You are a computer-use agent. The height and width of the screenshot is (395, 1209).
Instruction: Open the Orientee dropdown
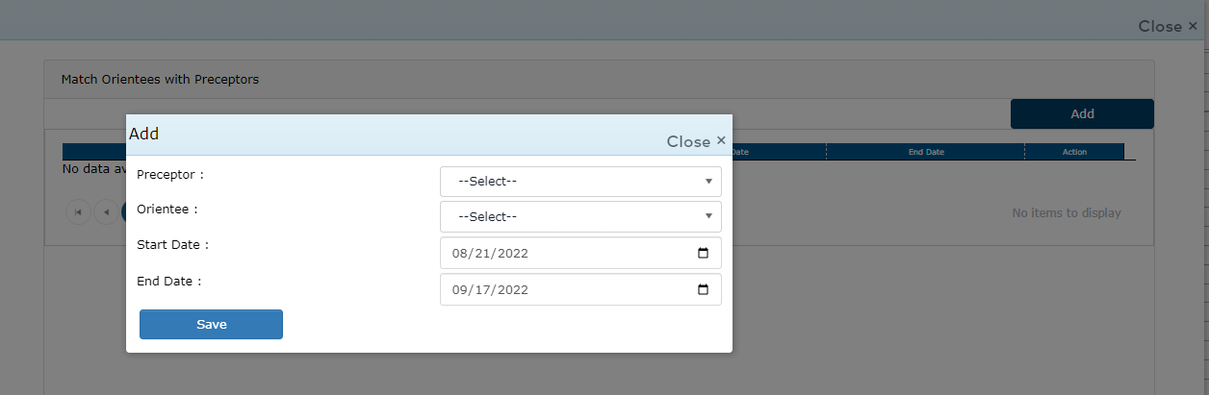tap(579, 216)
